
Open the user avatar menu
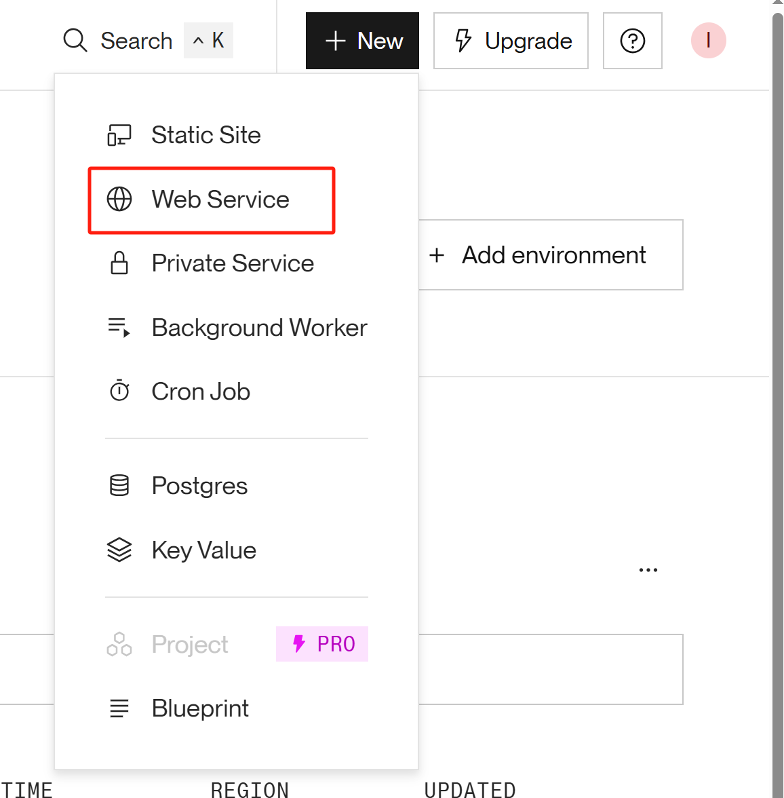[x=708, y=40]
